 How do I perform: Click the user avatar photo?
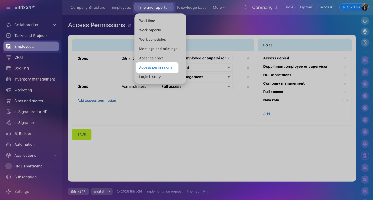pyautogui.click(x=365, y=7)
